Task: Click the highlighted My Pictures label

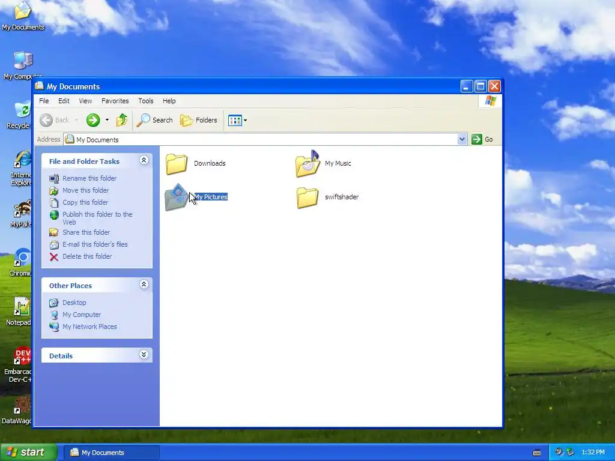Action: [x=211, y=197]
